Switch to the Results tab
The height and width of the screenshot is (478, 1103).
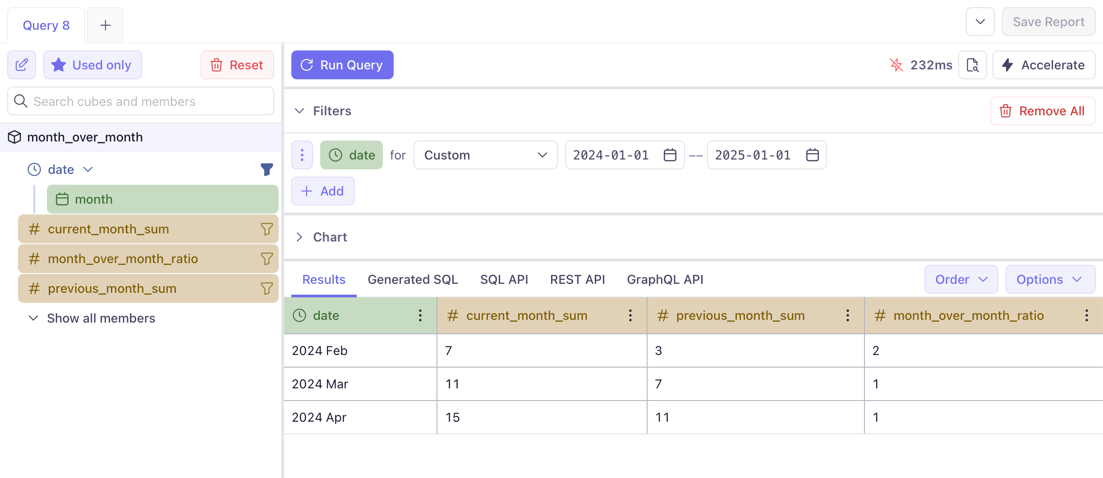pyautogui.click(x=324, y=280)
